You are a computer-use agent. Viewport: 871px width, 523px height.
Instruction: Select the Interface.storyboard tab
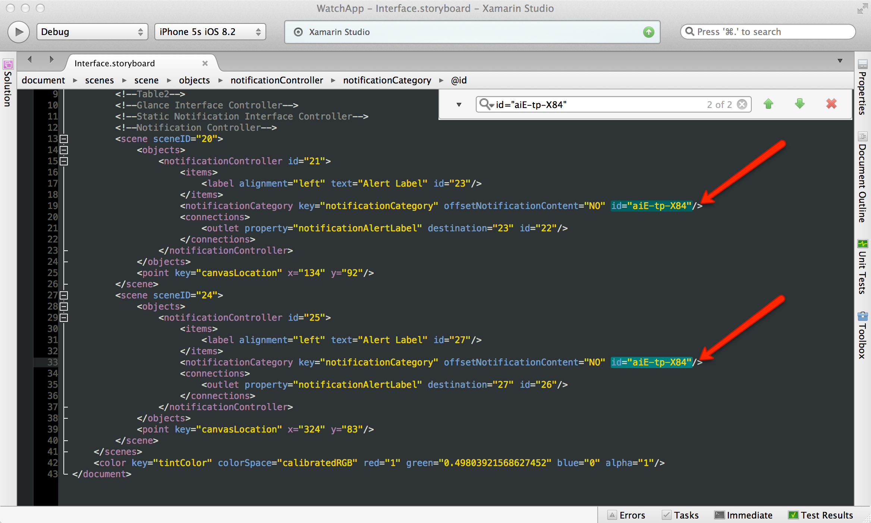tap(115, 63)
